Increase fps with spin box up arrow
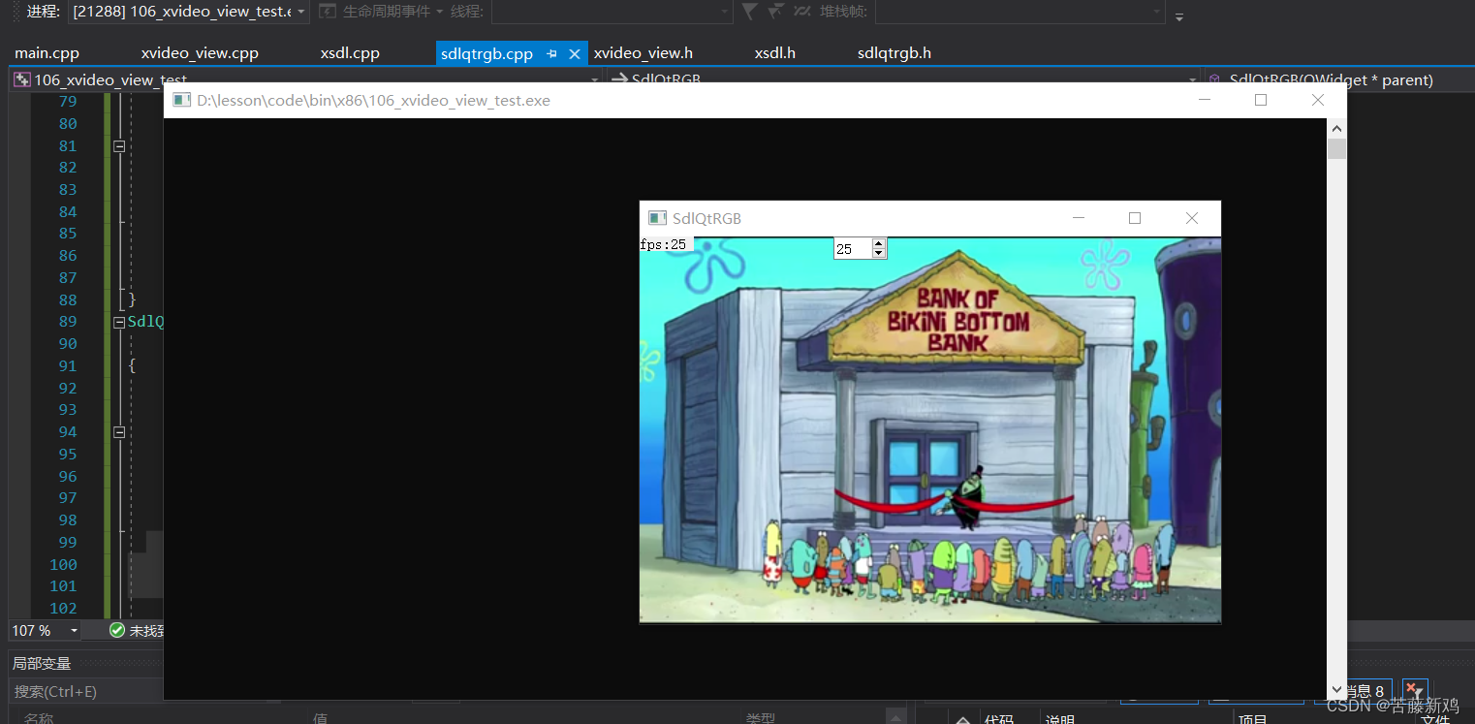1475x724 pixels. [879, 243]
